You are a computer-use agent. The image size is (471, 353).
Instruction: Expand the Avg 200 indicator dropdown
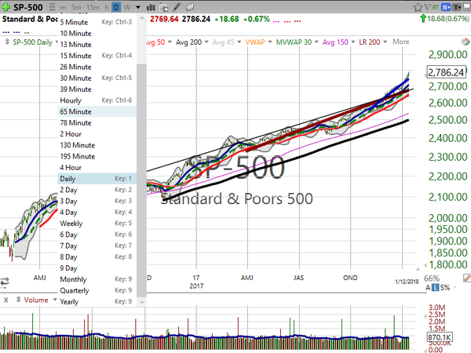click(206, 42)
